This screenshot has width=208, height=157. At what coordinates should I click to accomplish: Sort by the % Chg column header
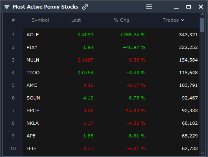pyautogui.click(x=121, y=20)
